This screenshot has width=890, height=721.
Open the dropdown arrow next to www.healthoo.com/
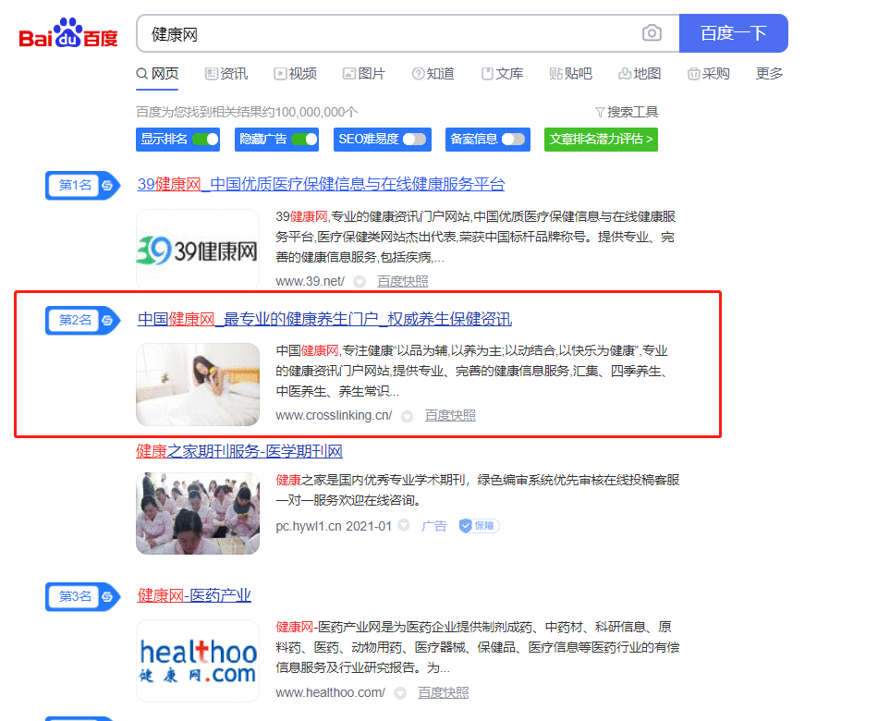400,693
